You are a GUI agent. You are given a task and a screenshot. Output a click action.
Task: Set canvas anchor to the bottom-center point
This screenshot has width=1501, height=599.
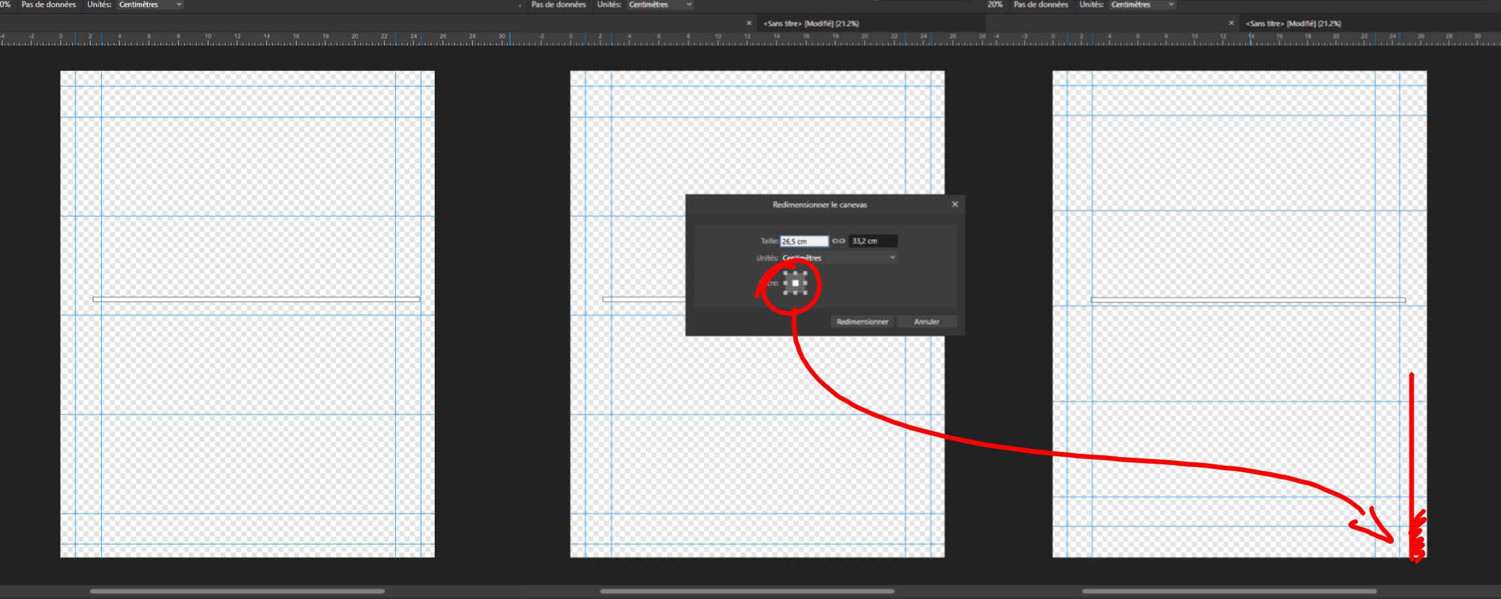coord(795,292)
